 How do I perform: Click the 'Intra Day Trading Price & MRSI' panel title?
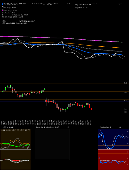(53, 127)
